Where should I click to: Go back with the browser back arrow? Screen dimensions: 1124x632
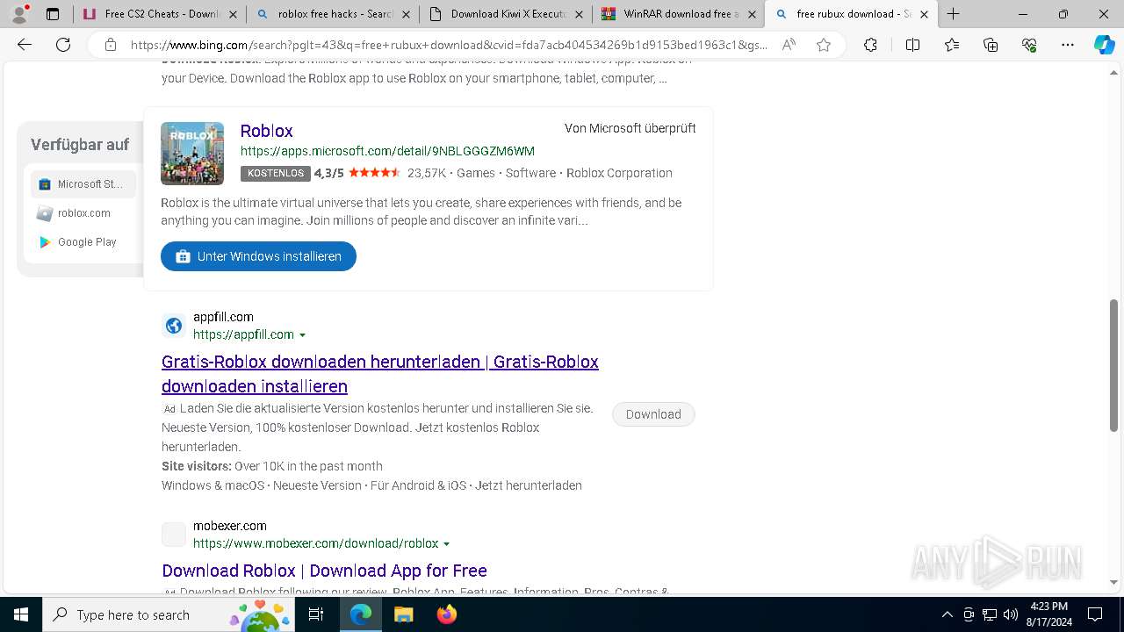(x=25, y=45)
